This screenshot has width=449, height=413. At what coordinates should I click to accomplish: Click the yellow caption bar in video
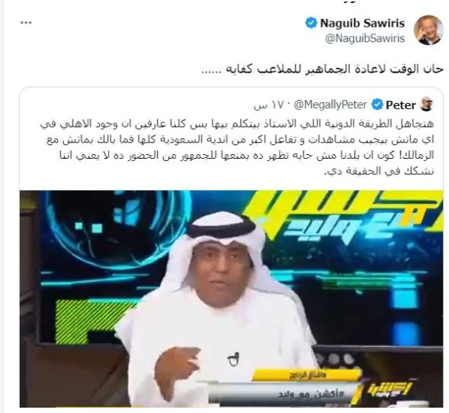[x=306, y=375]
